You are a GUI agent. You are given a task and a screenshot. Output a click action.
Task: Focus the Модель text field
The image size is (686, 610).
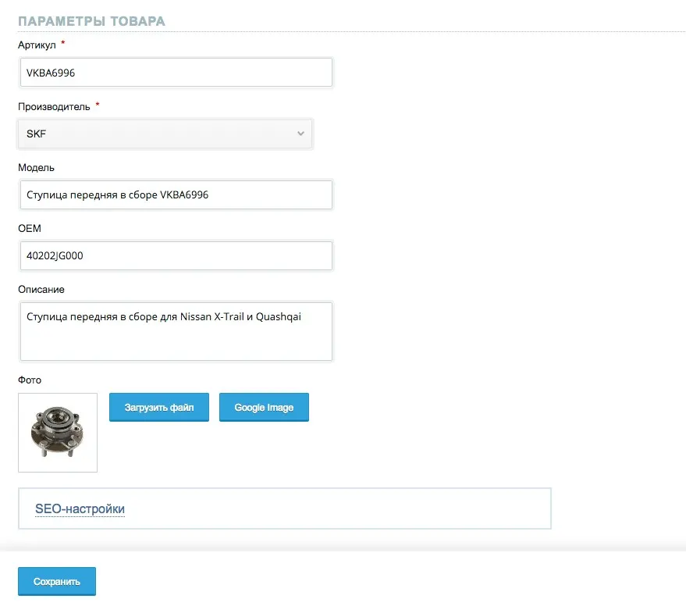pos(176,195)
